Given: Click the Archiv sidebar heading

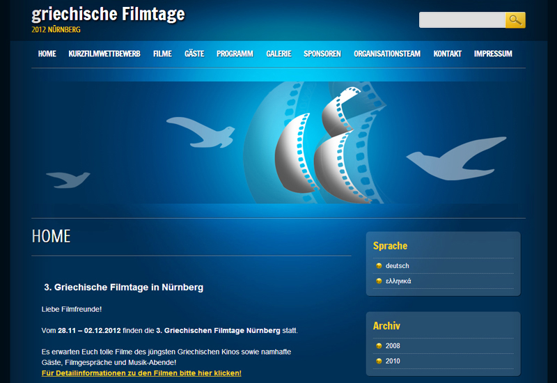Looking at the screenshot, I should pyautogui.click(x=386, y=326).
